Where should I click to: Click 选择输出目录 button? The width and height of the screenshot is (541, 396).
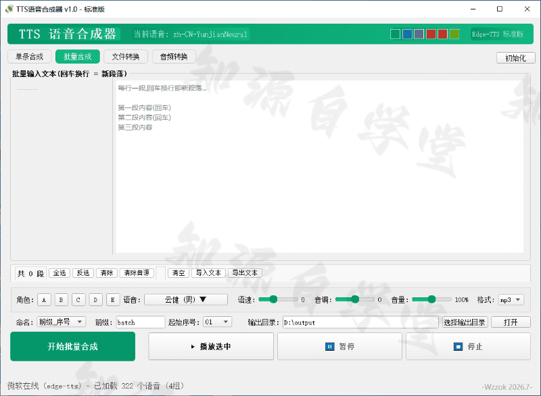465,322
